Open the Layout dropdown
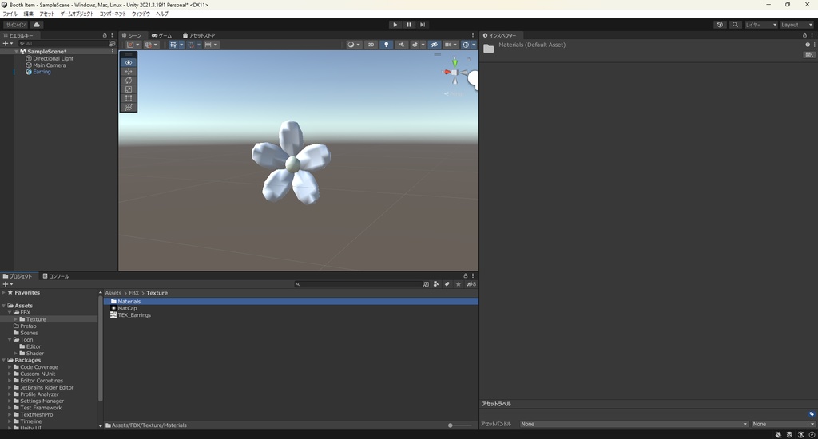The image size is (818, 439). coord(796,25)
